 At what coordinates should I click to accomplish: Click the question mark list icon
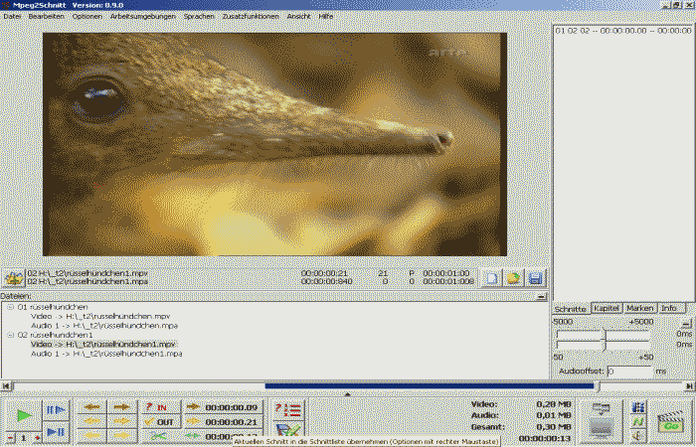(x=287, y=409)
